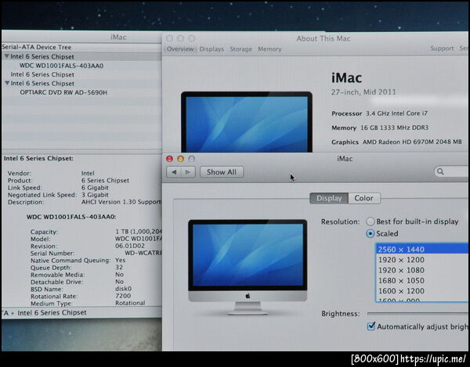The height and width of the screenshot is (367, 470).
Task: Click the search field in Displays window
Action: (x=451, y=171)
